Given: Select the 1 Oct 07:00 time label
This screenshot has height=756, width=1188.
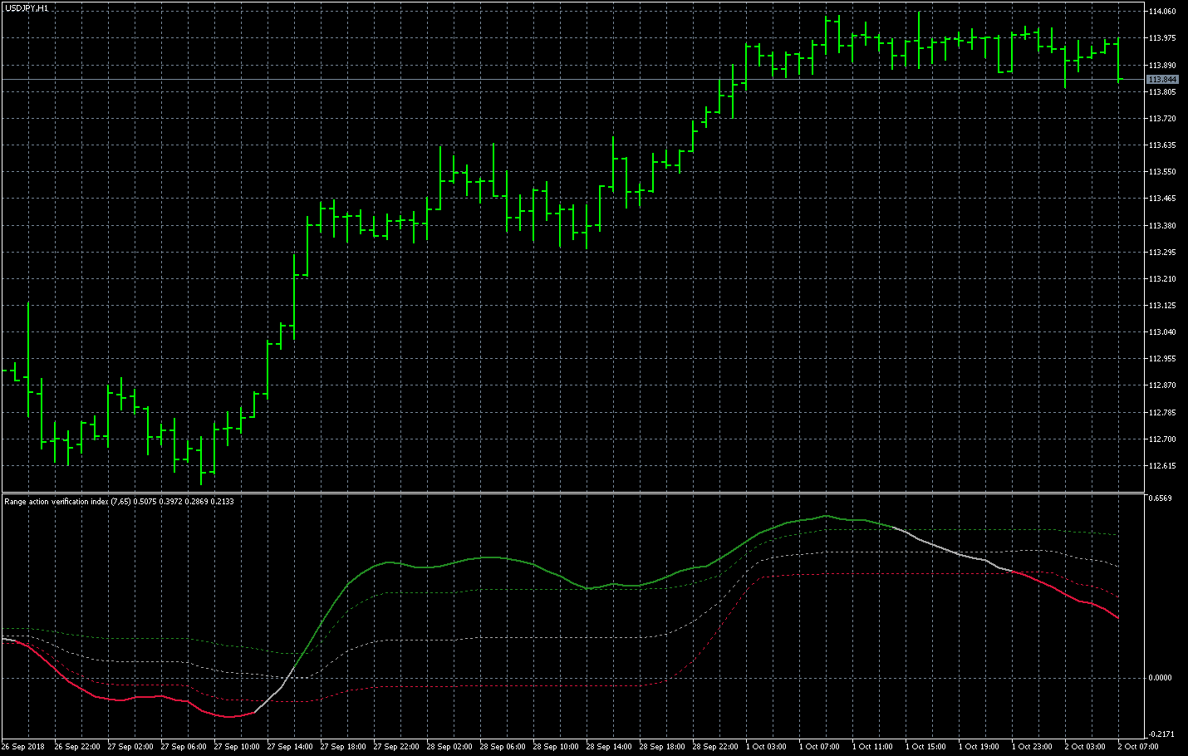Looking at the screenshot, I should pos(819,747).
